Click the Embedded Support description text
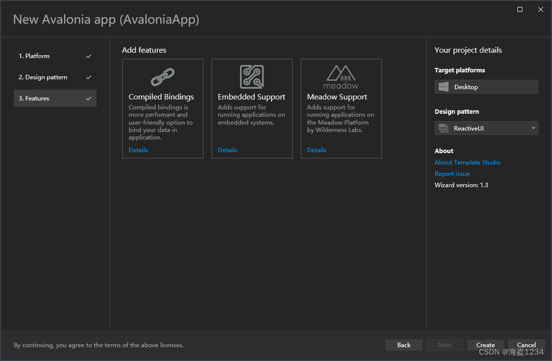The width and height of the screenshot is (552, 361). [x=251, y=115]
